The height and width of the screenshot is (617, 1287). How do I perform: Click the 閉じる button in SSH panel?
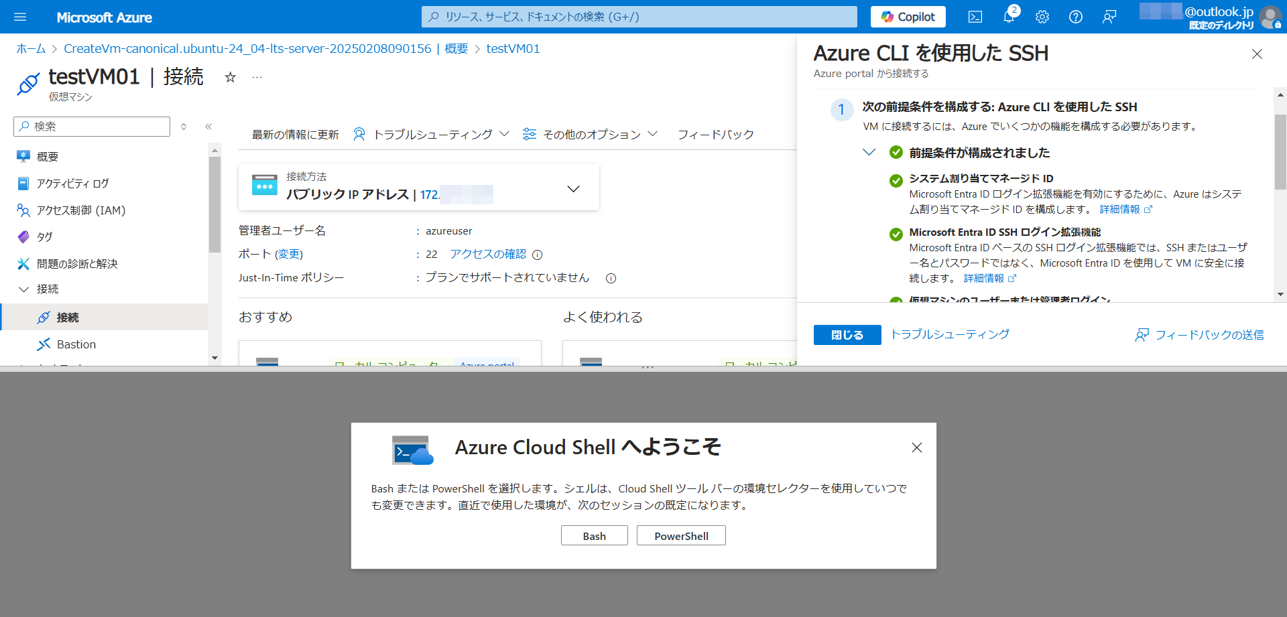[847, 335]
